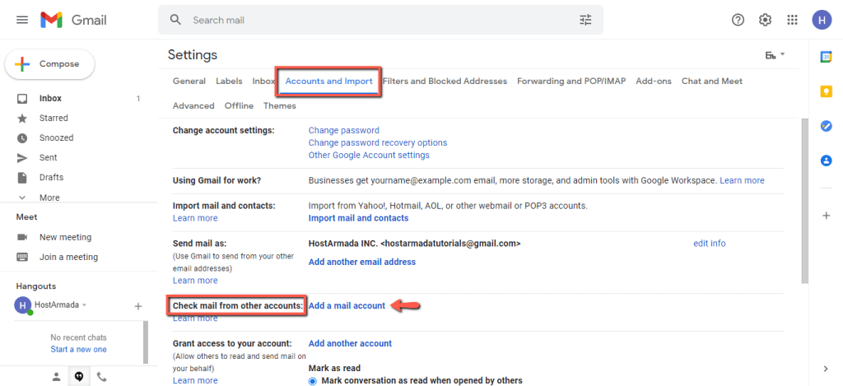Viewport: 843px width, 386px height.
Task: Show search options filter icon
Action: pyautogui.click(x=585, y=20)
